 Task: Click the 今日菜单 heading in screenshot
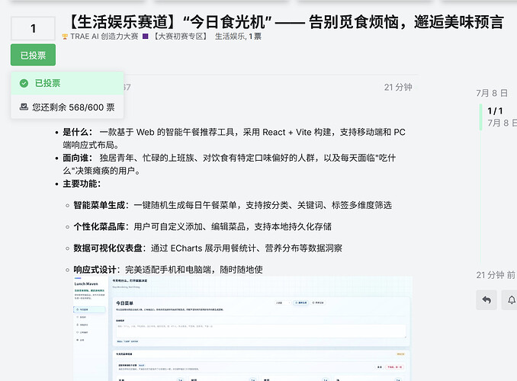tap(124, 303)
